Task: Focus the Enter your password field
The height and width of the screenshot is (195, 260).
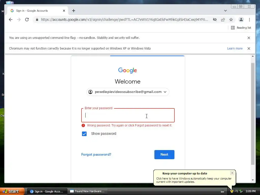Action: pyautogui.click(x=128, y=115)
